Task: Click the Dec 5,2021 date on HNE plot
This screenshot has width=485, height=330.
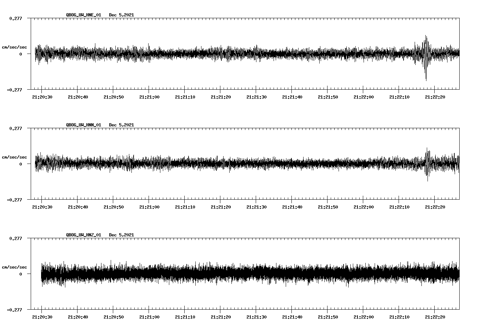Action: point(121,15)
